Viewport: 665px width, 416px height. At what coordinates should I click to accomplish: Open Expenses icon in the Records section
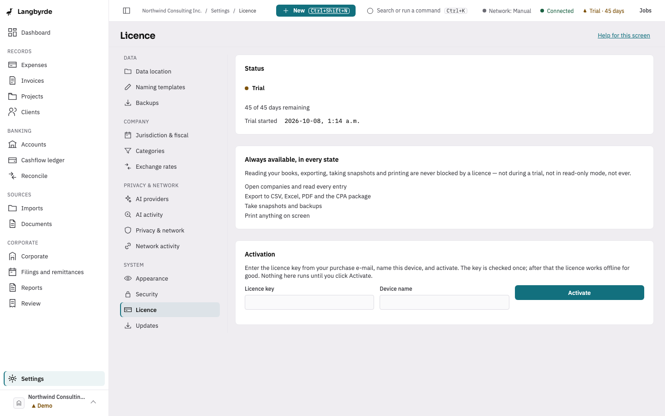[12, 65]
